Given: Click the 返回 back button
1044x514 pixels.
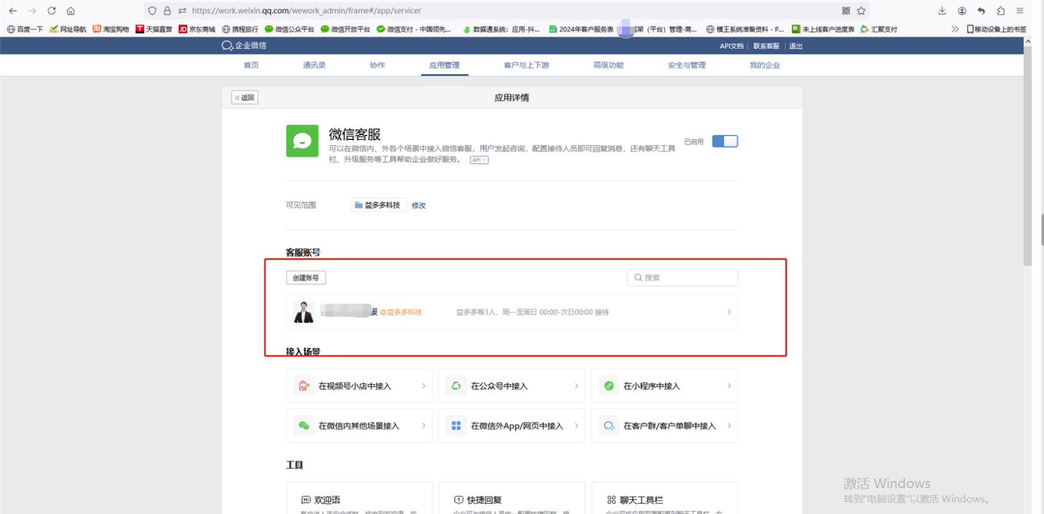Looking at the screenshot, I should tap(245, 98).
